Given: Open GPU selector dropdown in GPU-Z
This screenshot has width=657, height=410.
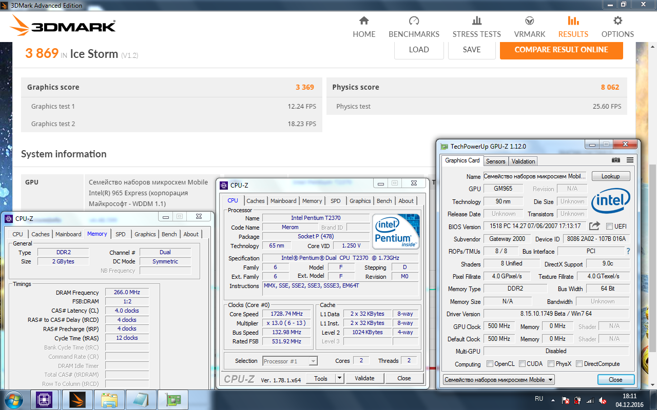Looking at the screenshot, I should click(498, 380).
